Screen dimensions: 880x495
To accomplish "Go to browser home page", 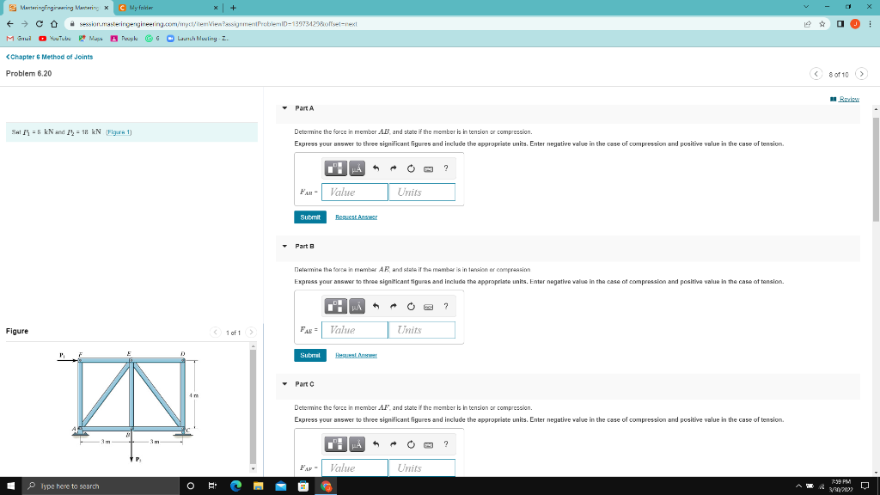I will [54, 23].
